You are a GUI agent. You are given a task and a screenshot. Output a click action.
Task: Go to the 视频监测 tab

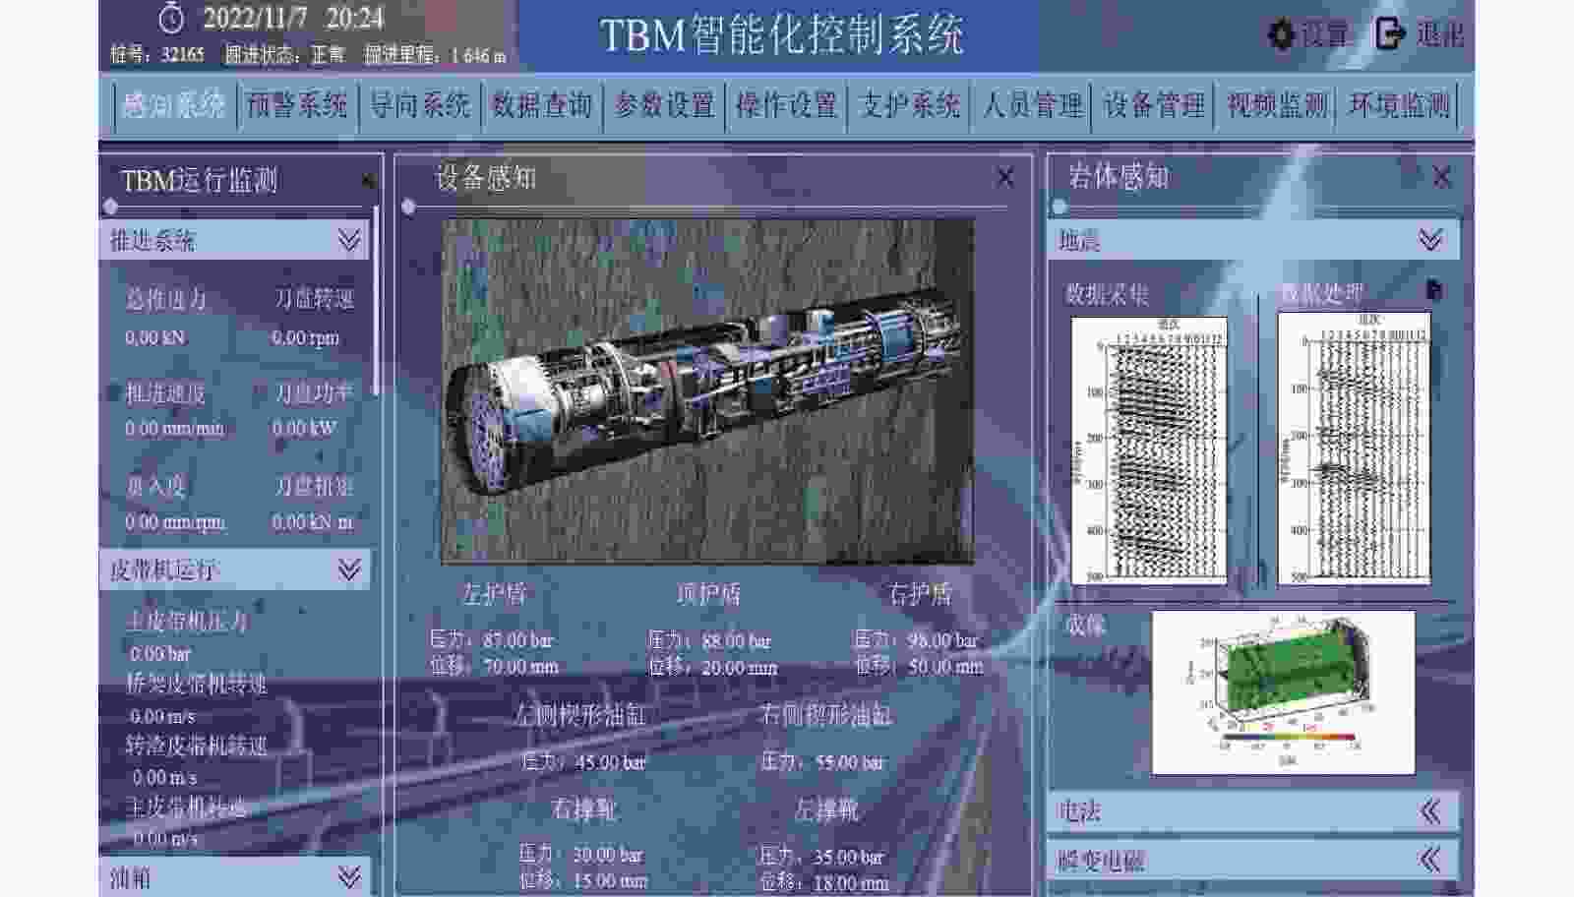(1277, 105)
